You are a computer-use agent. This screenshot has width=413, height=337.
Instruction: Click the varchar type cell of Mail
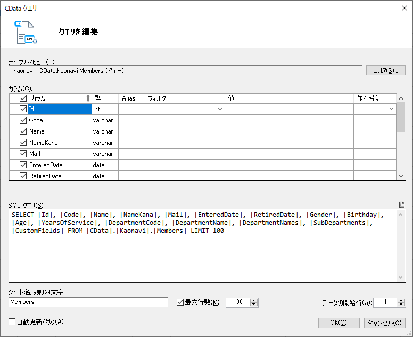(105, 154)
